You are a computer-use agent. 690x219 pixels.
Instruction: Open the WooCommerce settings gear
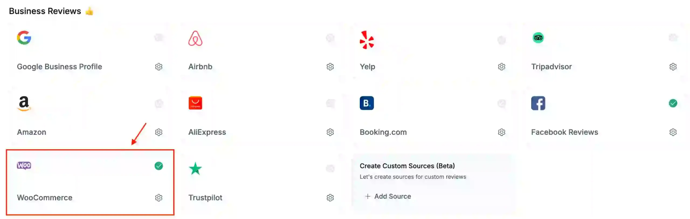click(x=159, y=198)
